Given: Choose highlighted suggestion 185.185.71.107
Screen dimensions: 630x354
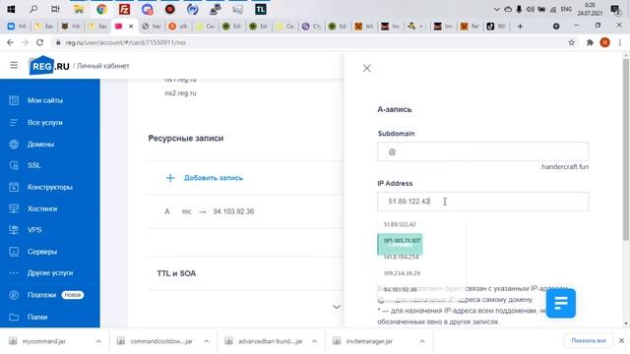Looking at the screenshot, I should tap(401, 241).
